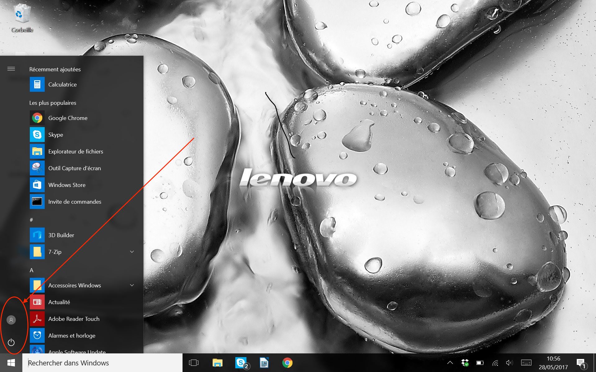Click the power button in Start menu
Screen dimensions: 596x372
[x=11, y=342]
